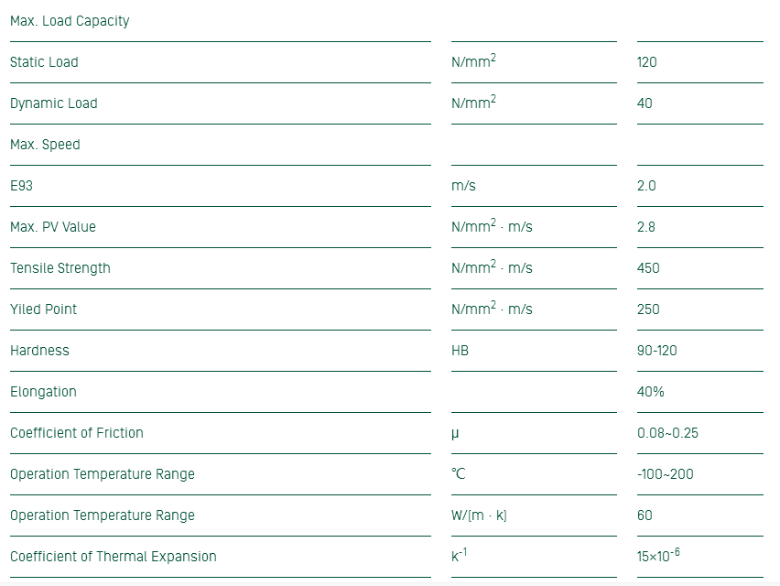Click the Max. Load Capacity heading
Viewport: 780px width, 586px height.
(x=70, y=21)
